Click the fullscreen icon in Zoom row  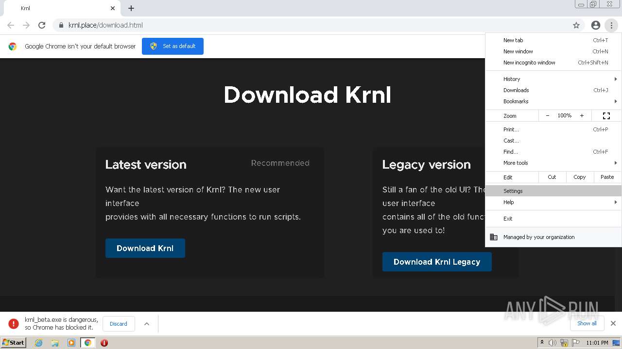[x=606, y=116]
